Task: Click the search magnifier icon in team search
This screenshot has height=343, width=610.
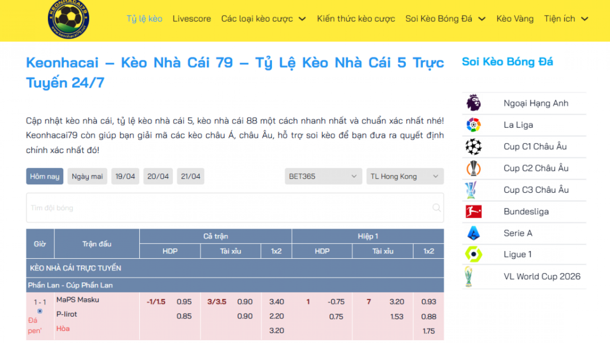Action: pos(437,208)
